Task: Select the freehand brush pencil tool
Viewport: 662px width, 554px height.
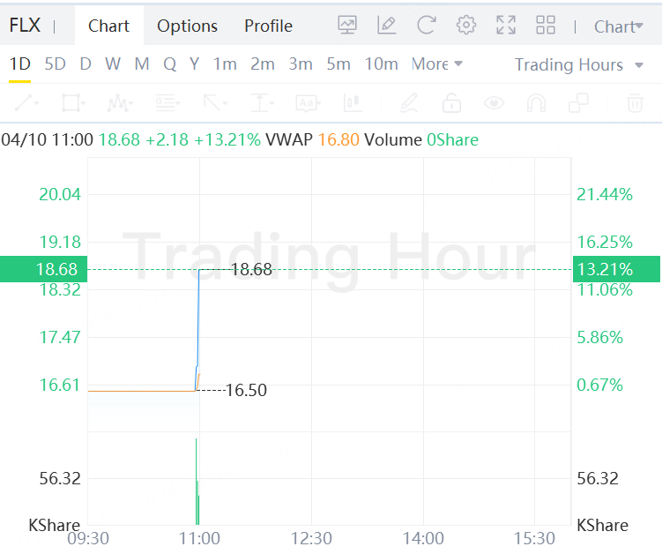Action: pyautogui.click(x=409, y=103)
